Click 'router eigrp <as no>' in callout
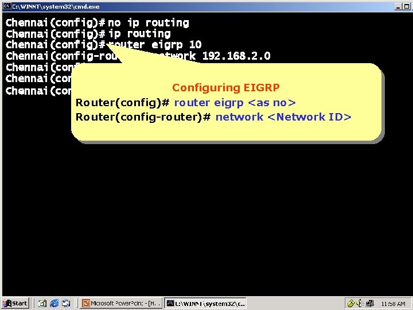 pyautogui.click(x=235, y=103)
